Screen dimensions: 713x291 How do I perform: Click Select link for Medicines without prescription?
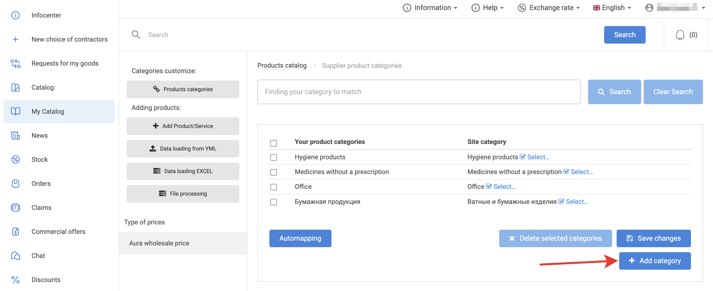(581, 172)
